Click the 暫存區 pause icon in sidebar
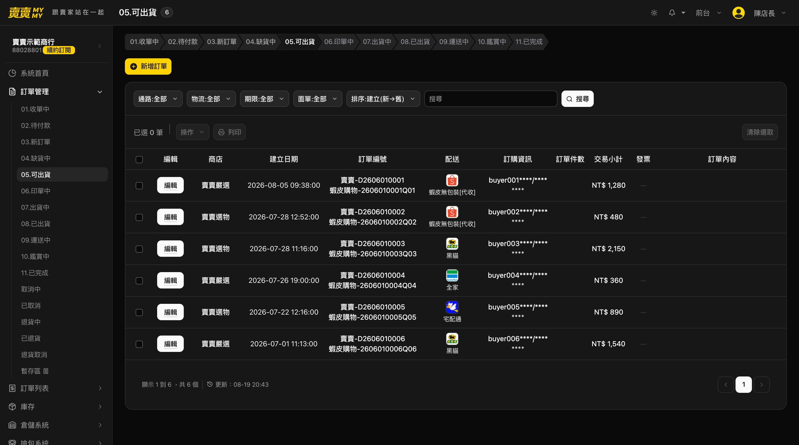Image resolution: width=799 pixels, height=445 pixels. [46, 371]
